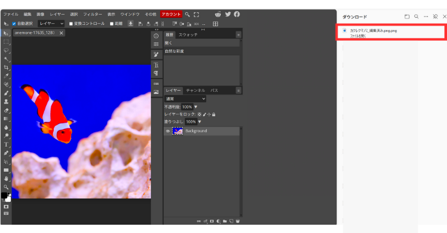The height and width of the screenshot is (233, 447).
Task: Select the Spot Healing Brush tool
Action: 6,84
